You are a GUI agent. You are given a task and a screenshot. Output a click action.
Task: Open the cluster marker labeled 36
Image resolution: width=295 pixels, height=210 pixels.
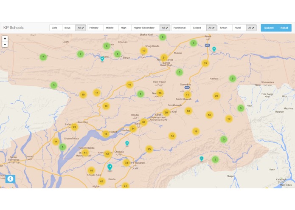143,122
